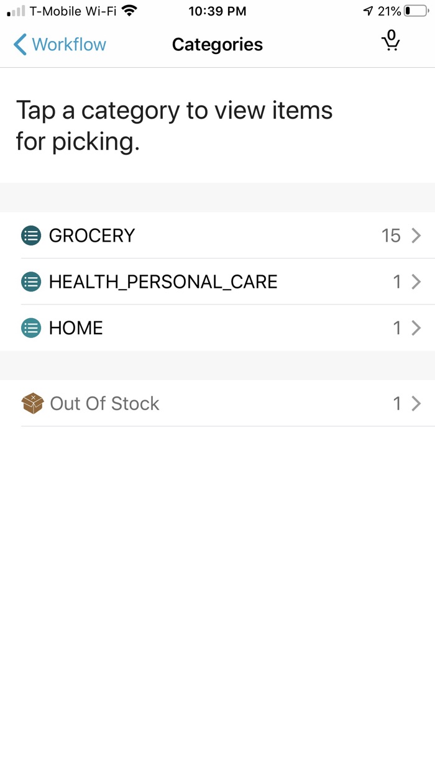435x773 pixels.
Task: Tap the HEALTH_PERSONAL_CARE list icon
Action: (x=30, y=281)
